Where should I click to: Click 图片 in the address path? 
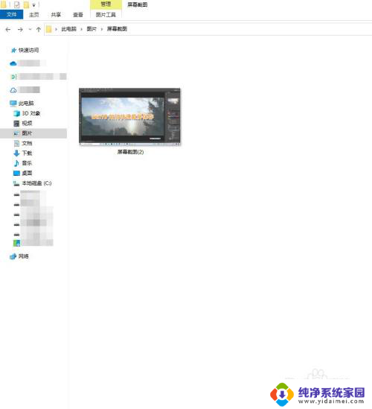92,29
